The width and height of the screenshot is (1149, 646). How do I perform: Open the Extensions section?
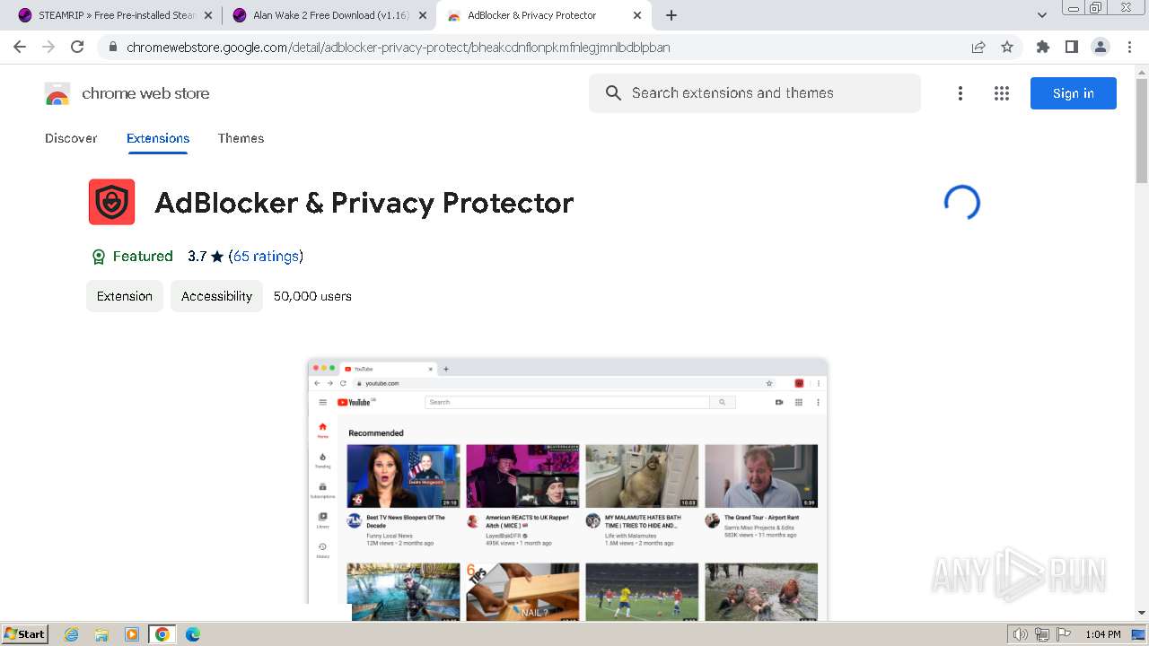point(158,138)
